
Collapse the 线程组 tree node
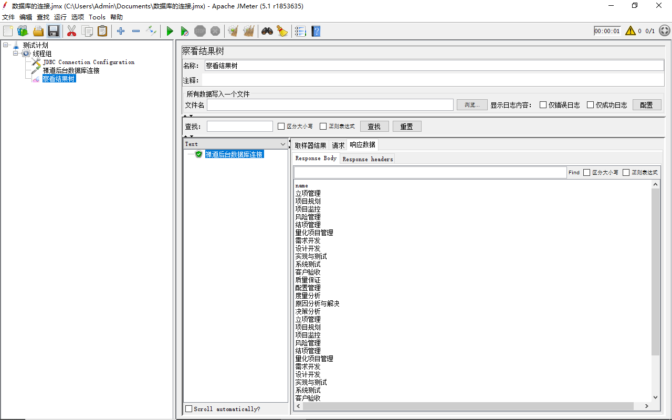16,54
